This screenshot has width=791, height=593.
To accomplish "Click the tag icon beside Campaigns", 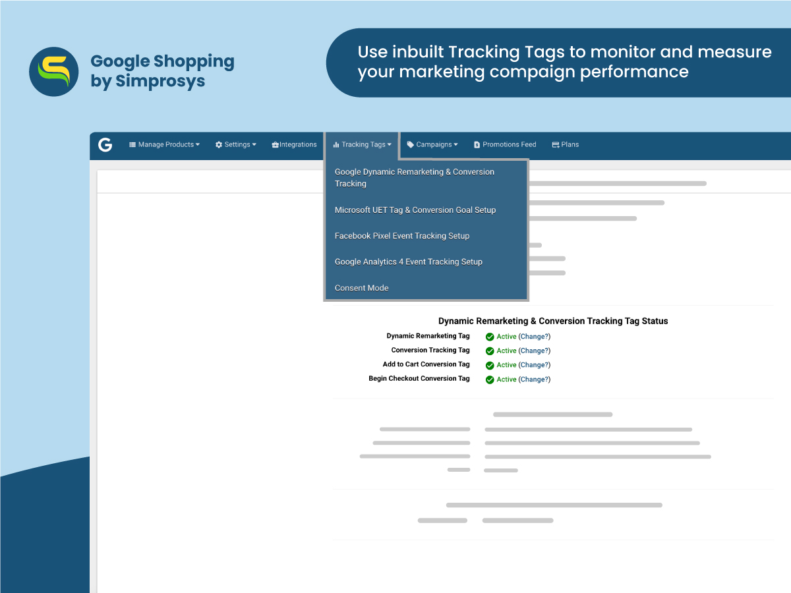I will tap(411, 145).
